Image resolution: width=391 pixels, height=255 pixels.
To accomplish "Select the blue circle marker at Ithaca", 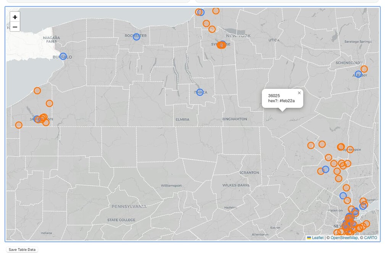I will pos(200,92).
